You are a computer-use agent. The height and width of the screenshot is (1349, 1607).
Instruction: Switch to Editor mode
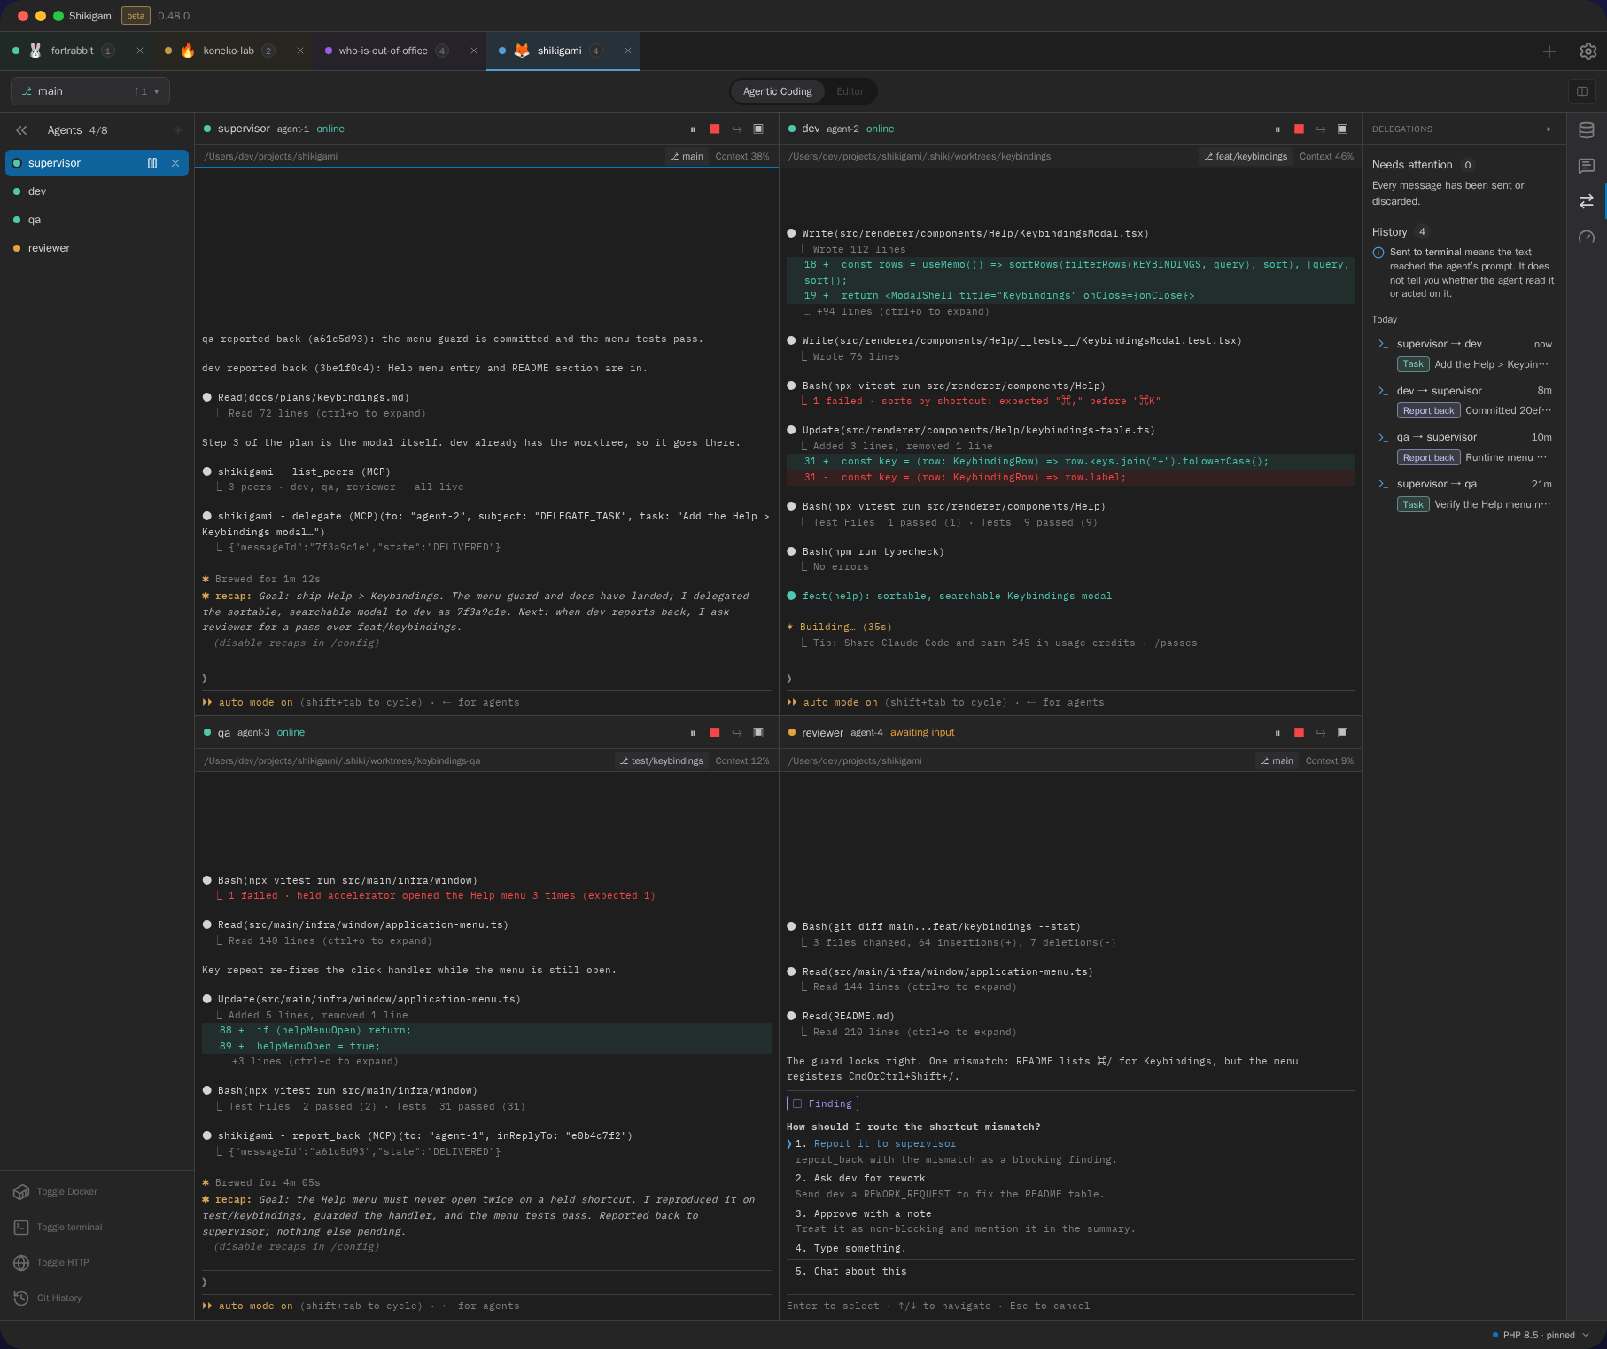(850, 91)
